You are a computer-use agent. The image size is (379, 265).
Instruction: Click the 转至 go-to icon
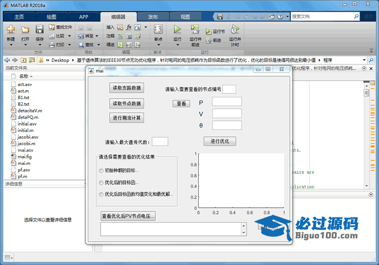(81, 36)
